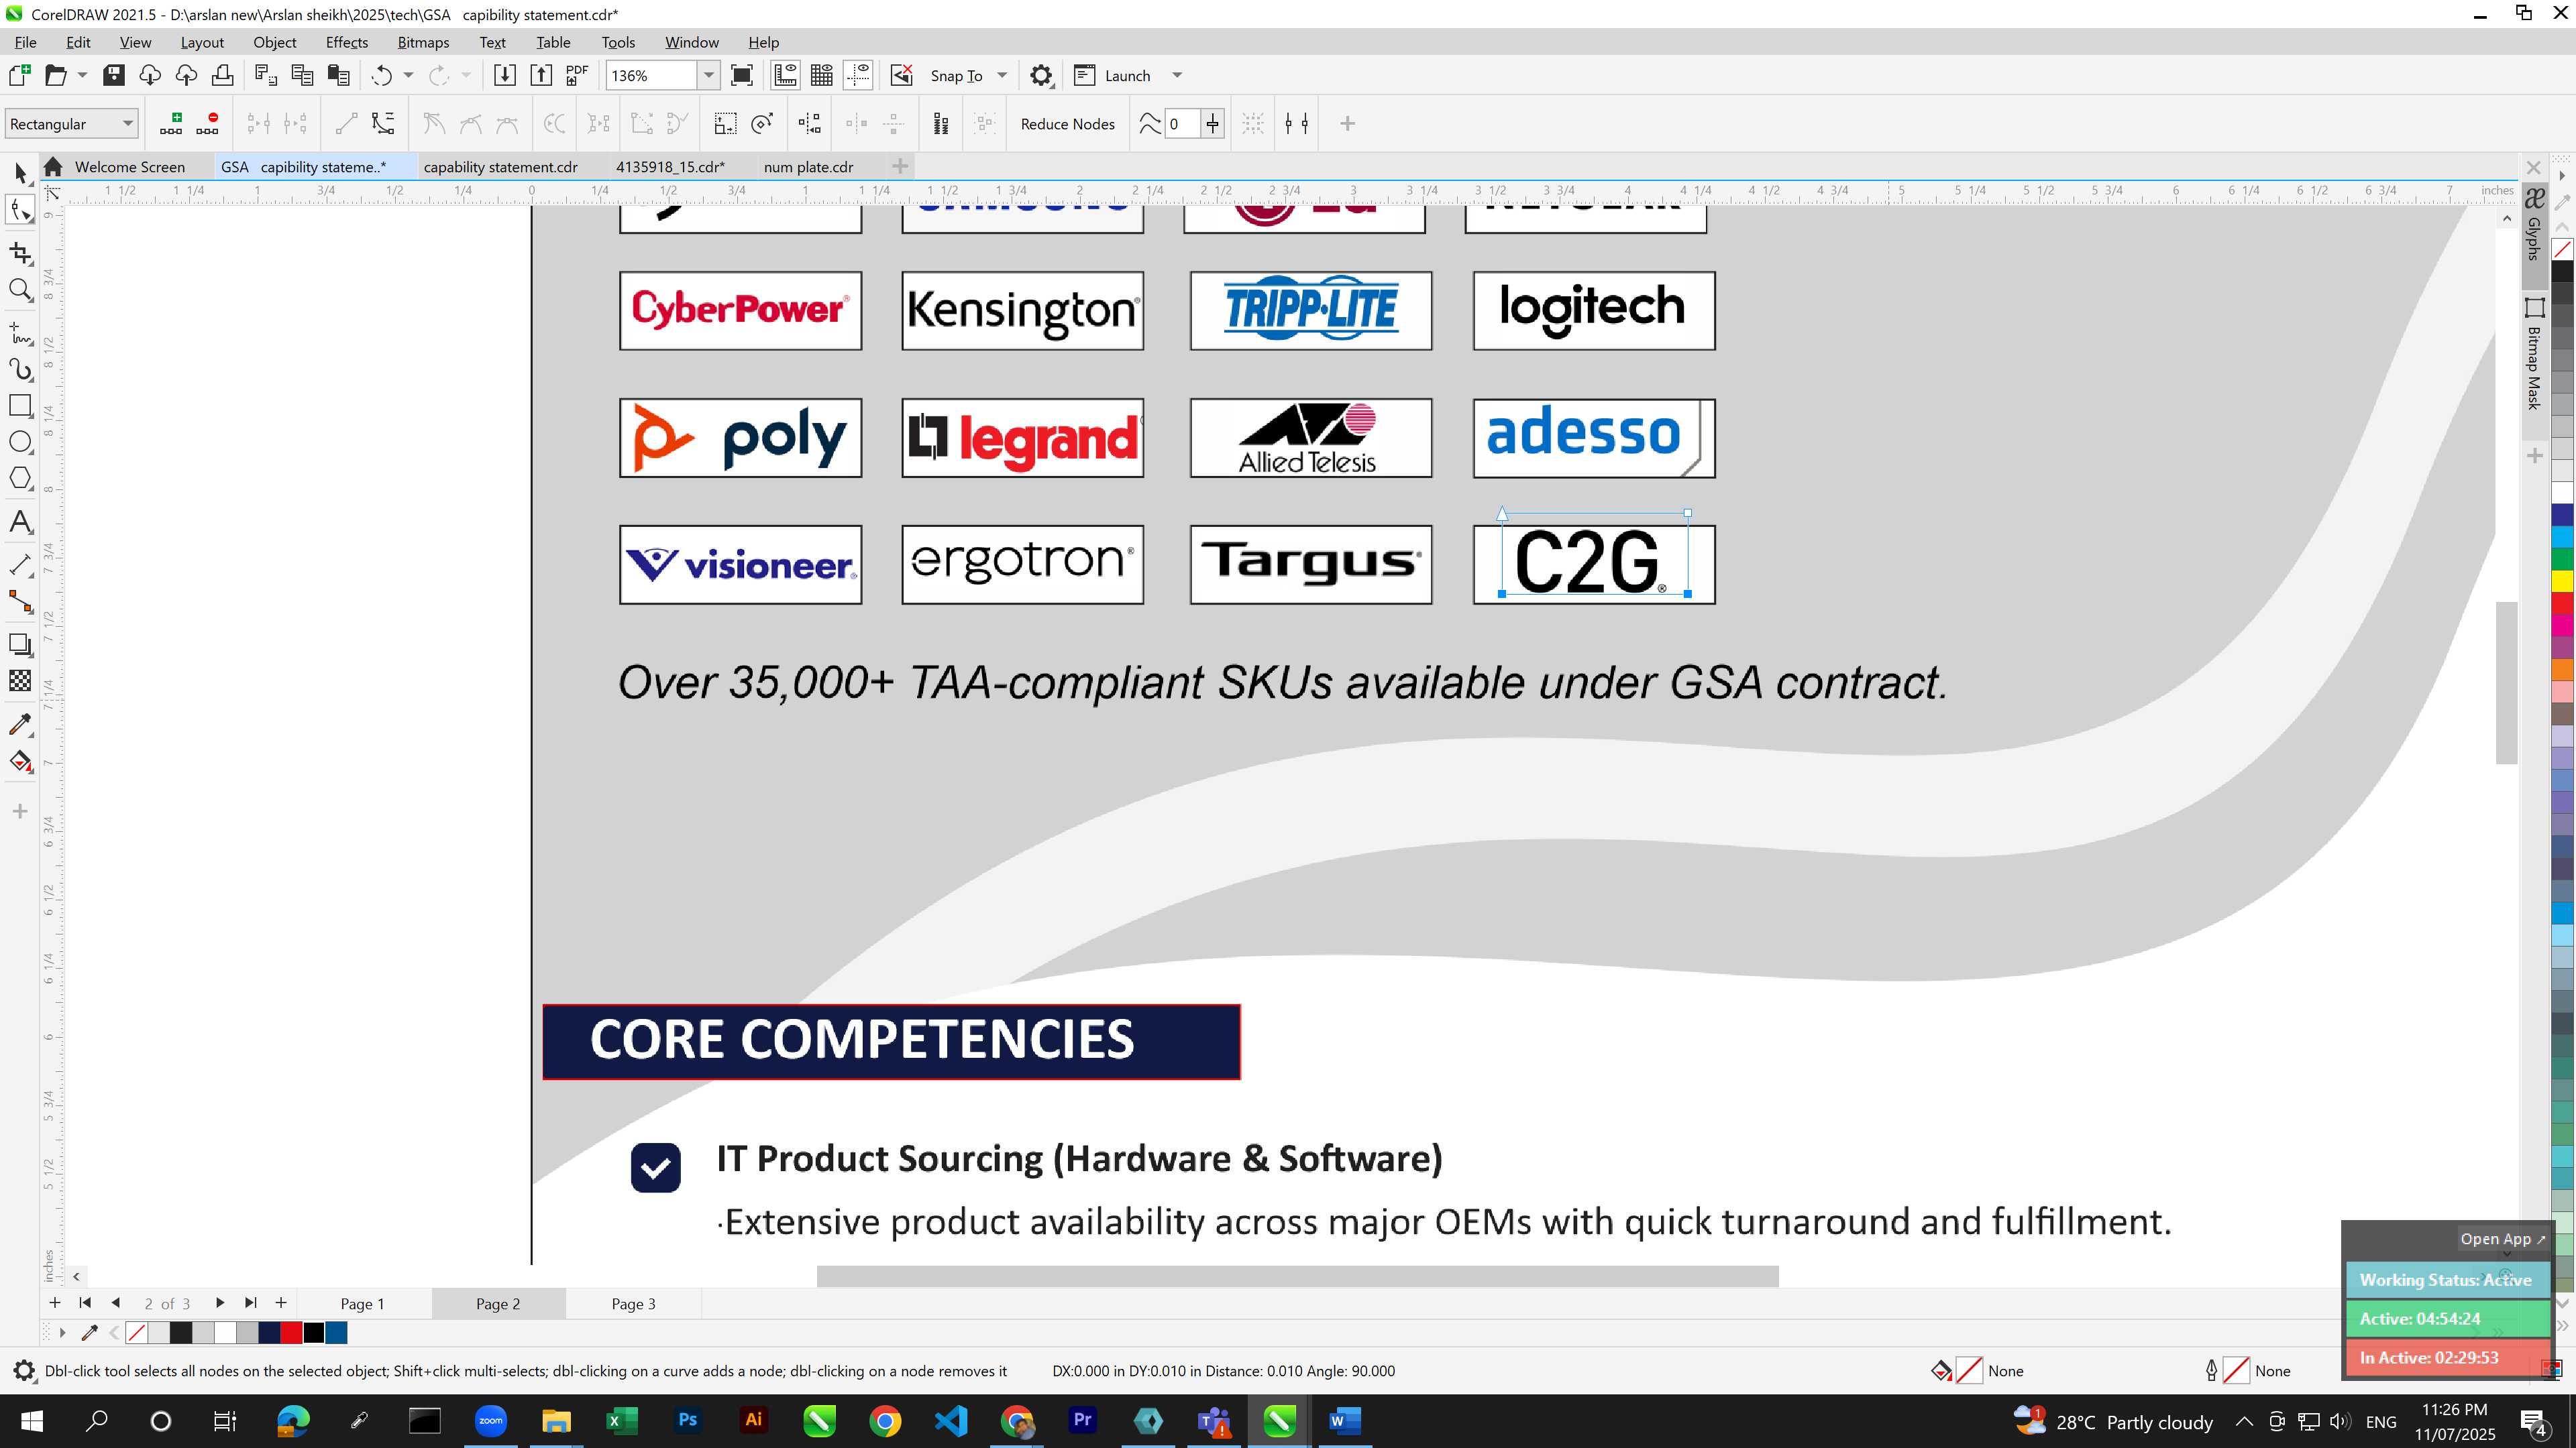2576x1448 pixels.
Task: Click the Convert to curve icon
Action: (383, 123)
